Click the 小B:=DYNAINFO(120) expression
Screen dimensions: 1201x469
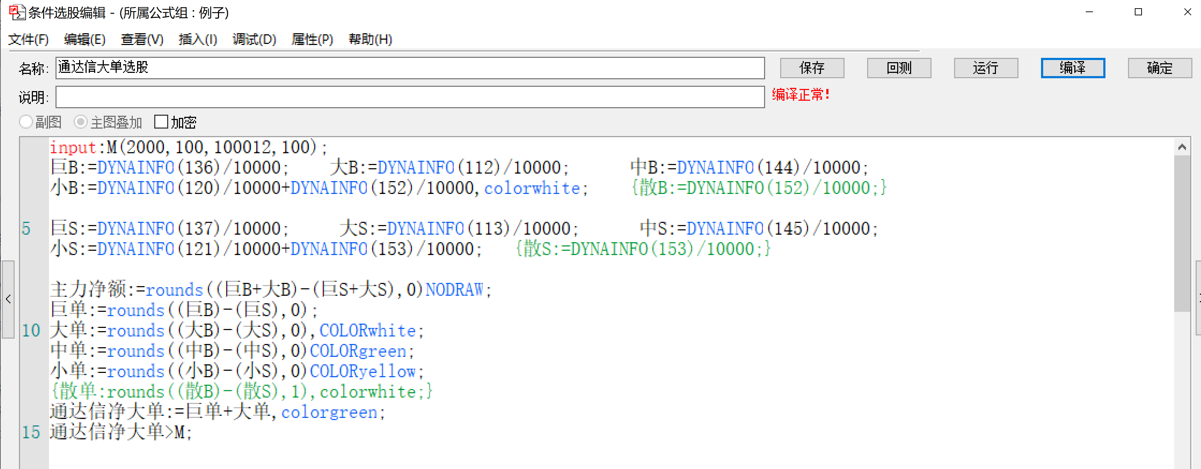(x=319, y=188)
